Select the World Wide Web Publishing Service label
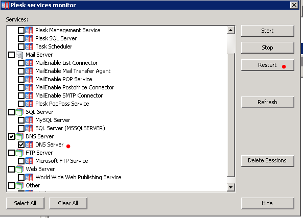 pos(78,177)
